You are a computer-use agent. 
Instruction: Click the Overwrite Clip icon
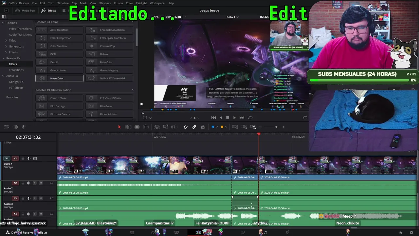tap(166, 127)
